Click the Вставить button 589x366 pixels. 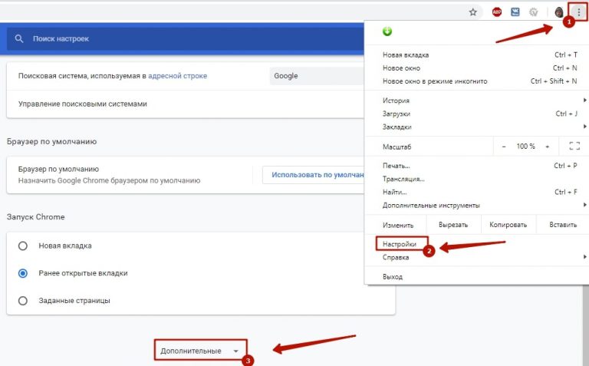click(563, 225)
